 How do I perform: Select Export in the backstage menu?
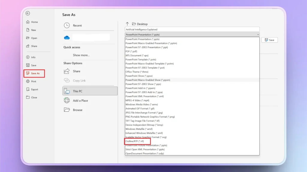pyautogui.click(x=34, y=90)
